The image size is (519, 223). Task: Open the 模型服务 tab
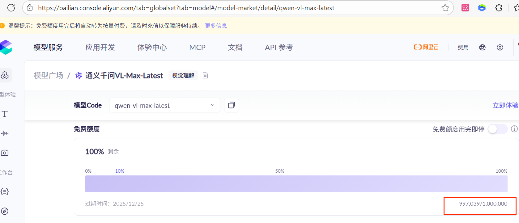48,47
